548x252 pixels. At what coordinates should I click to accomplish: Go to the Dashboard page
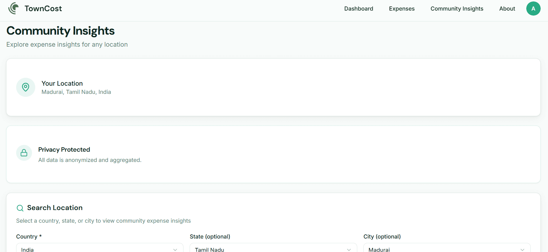[358, 9]
